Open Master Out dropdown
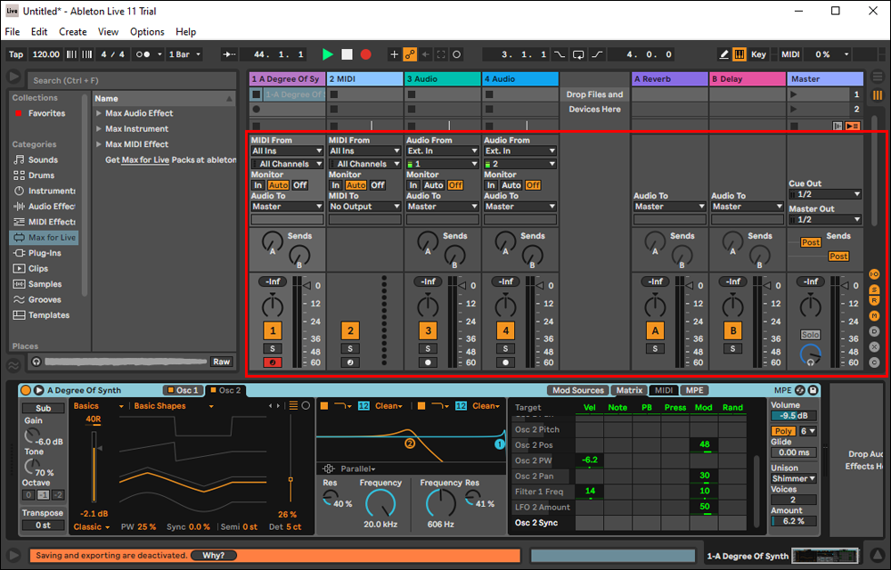This screenshot has height=570, width=891. pyautogui.click(x=825, y=219)
